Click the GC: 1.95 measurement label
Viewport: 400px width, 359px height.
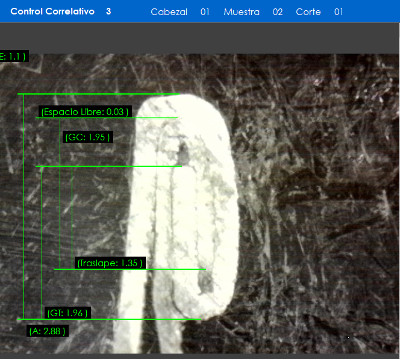pos(88,137)
